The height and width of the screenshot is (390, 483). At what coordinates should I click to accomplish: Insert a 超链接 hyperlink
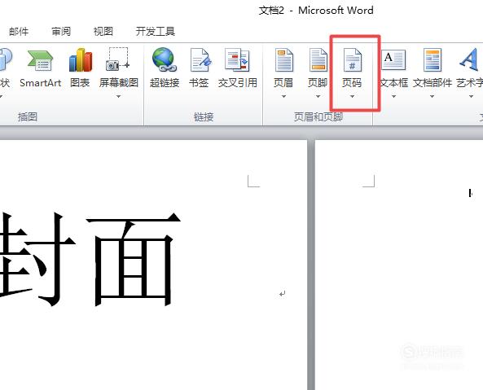pyautogui.click(x=165, y=68)
